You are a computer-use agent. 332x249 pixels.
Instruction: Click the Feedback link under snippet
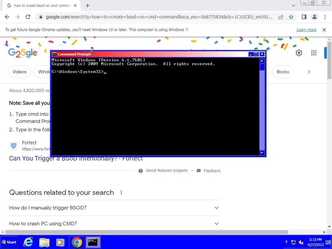pyautogui.click(x=212, y=171)
